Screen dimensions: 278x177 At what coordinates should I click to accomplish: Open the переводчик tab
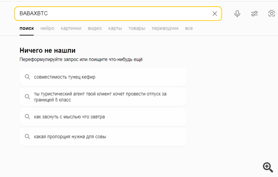pos(165,28)
